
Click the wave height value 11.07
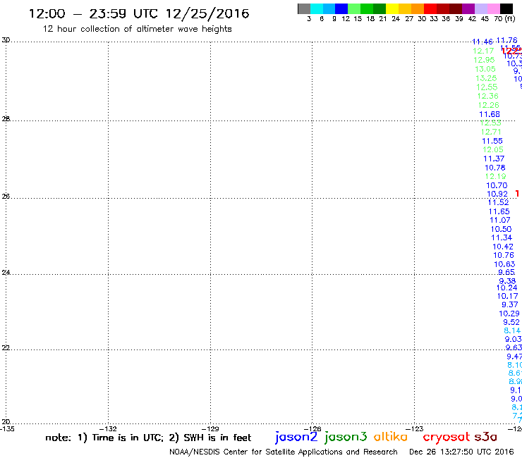point(500,220)
